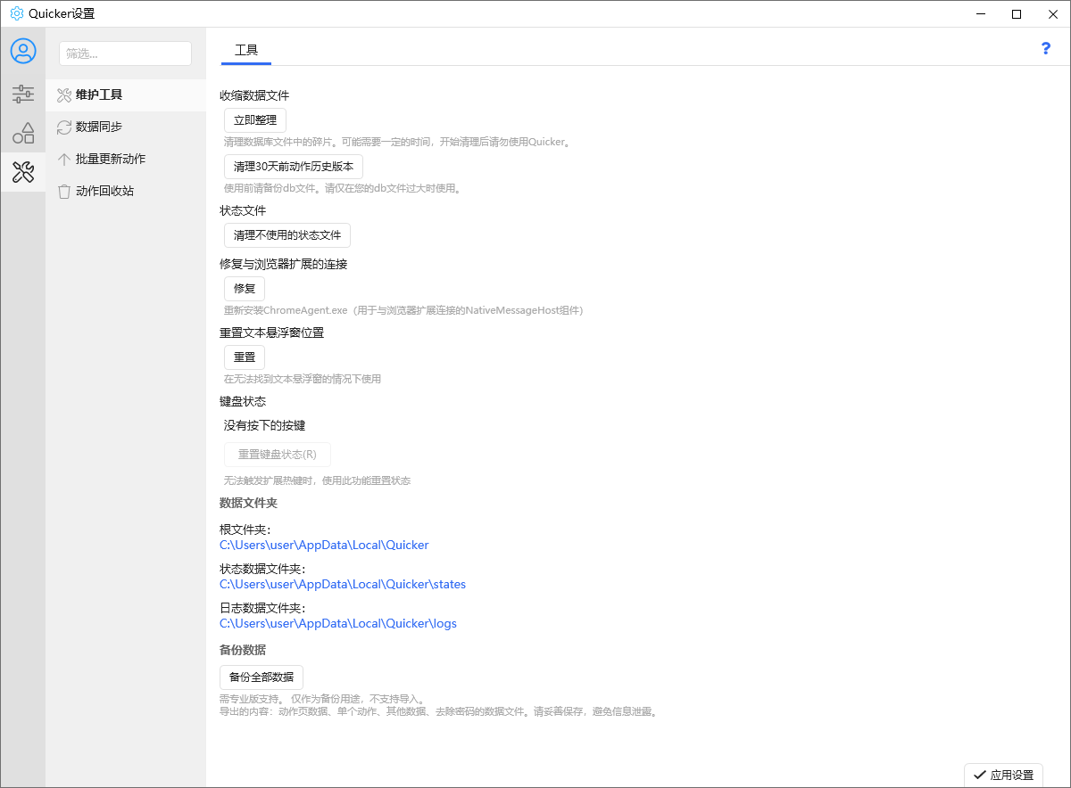
Task: Open 批量更新动作 menu item
Action: tap(110, 159)
